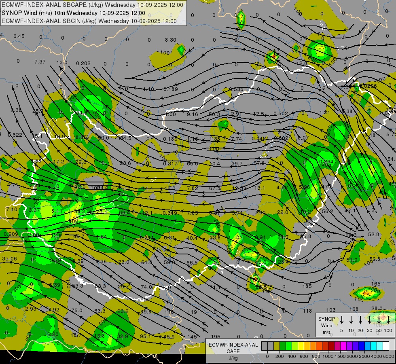396x364 pixels.
Task: Click the map value 195
Action: [x=216, y=337]
